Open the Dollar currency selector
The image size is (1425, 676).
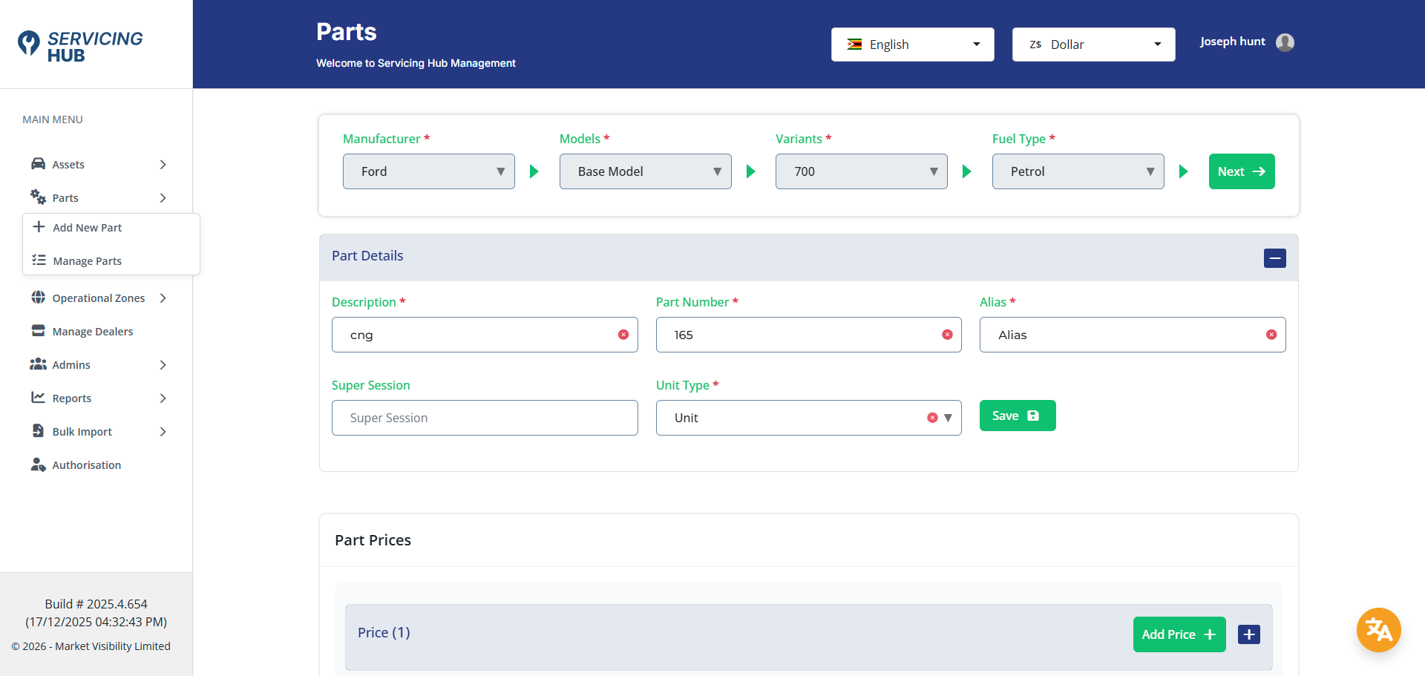[x=1092, y=45]
